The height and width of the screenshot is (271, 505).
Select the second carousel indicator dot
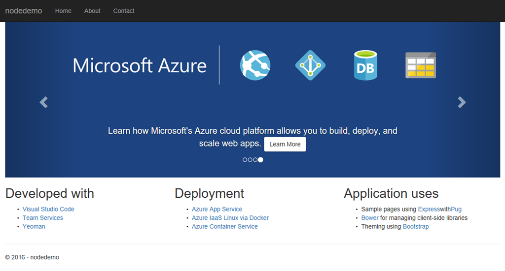(250, 160)
